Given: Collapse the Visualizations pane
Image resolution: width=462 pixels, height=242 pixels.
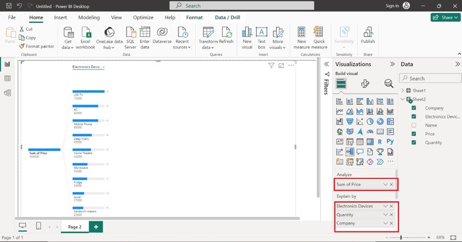Looking at the screenshot, I should click(x=392, y=64).
